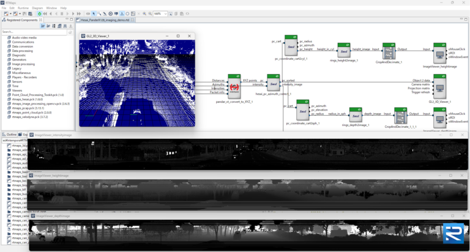Click the green run diagram icon
470x252 pixels.
39,13
